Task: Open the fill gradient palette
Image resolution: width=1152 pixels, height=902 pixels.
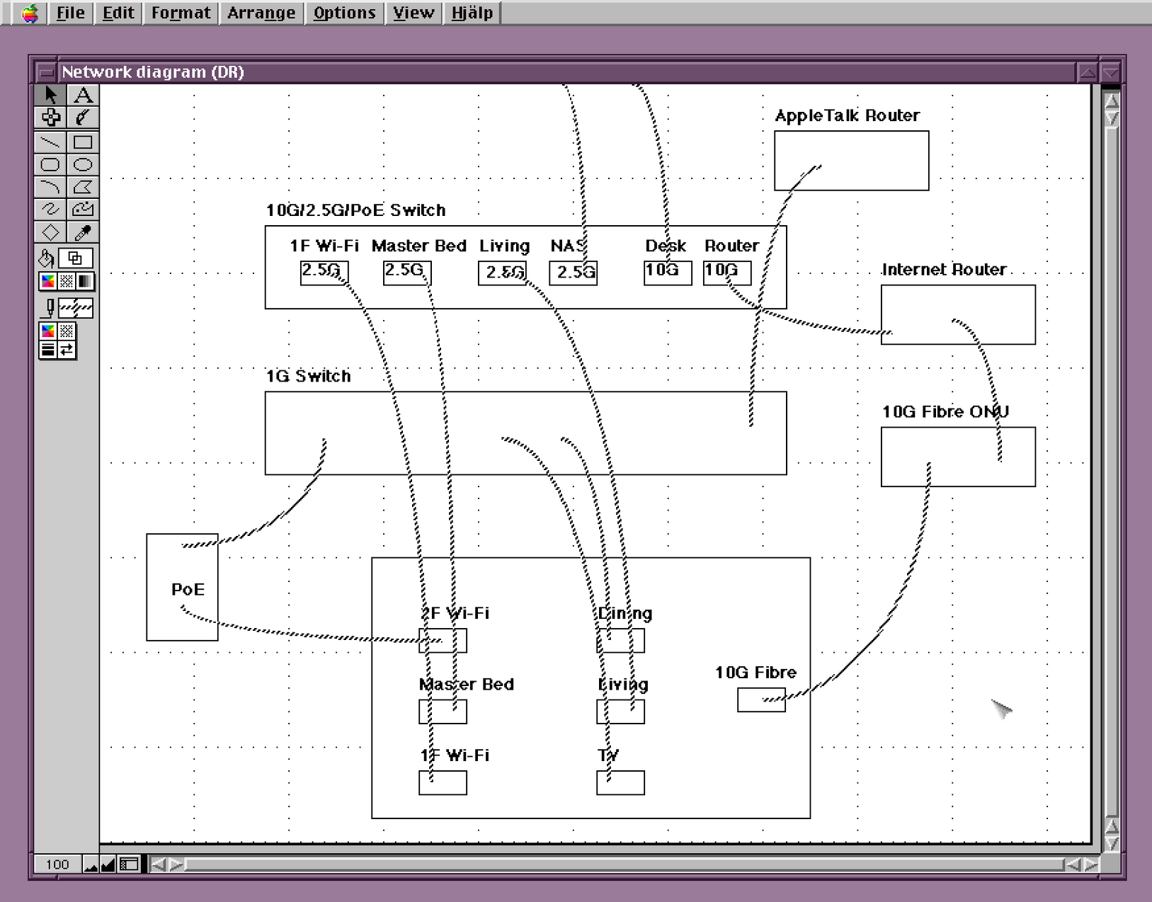Action: coord(84,282)
